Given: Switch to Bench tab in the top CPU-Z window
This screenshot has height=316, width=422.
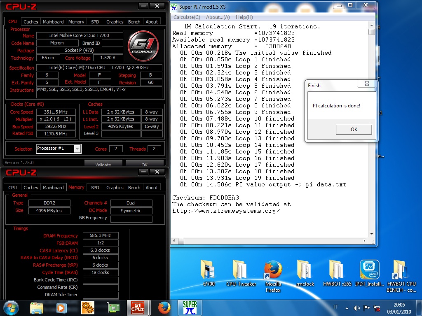Looking at the screenshot, I should 134,22.
